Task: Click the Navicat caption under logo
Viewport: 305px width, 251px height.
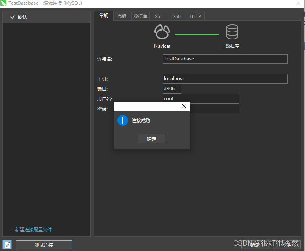Action: click(162, 46)
